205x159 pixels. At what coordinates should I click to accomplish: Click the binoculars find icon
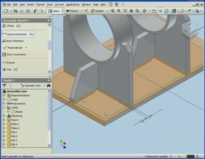[49, 86]
